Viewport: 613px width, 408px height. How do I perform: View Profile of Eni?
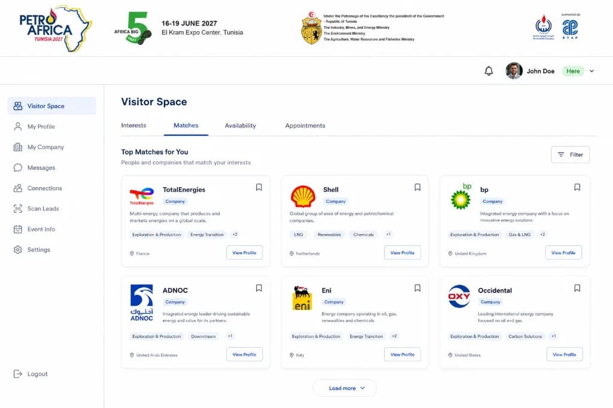402,355
